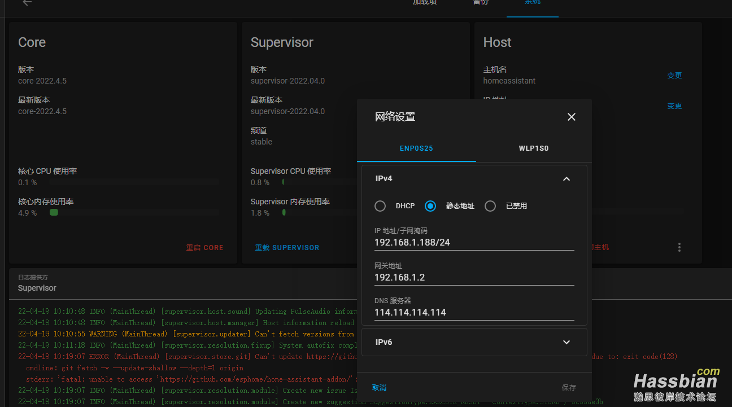Click the 'Updating PulseAudio' log line
Screen dimensions: 732x407
(186, 312)
